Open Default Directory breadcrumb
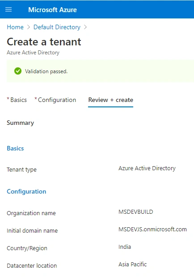194x278 pixels. tap(57, 27)
